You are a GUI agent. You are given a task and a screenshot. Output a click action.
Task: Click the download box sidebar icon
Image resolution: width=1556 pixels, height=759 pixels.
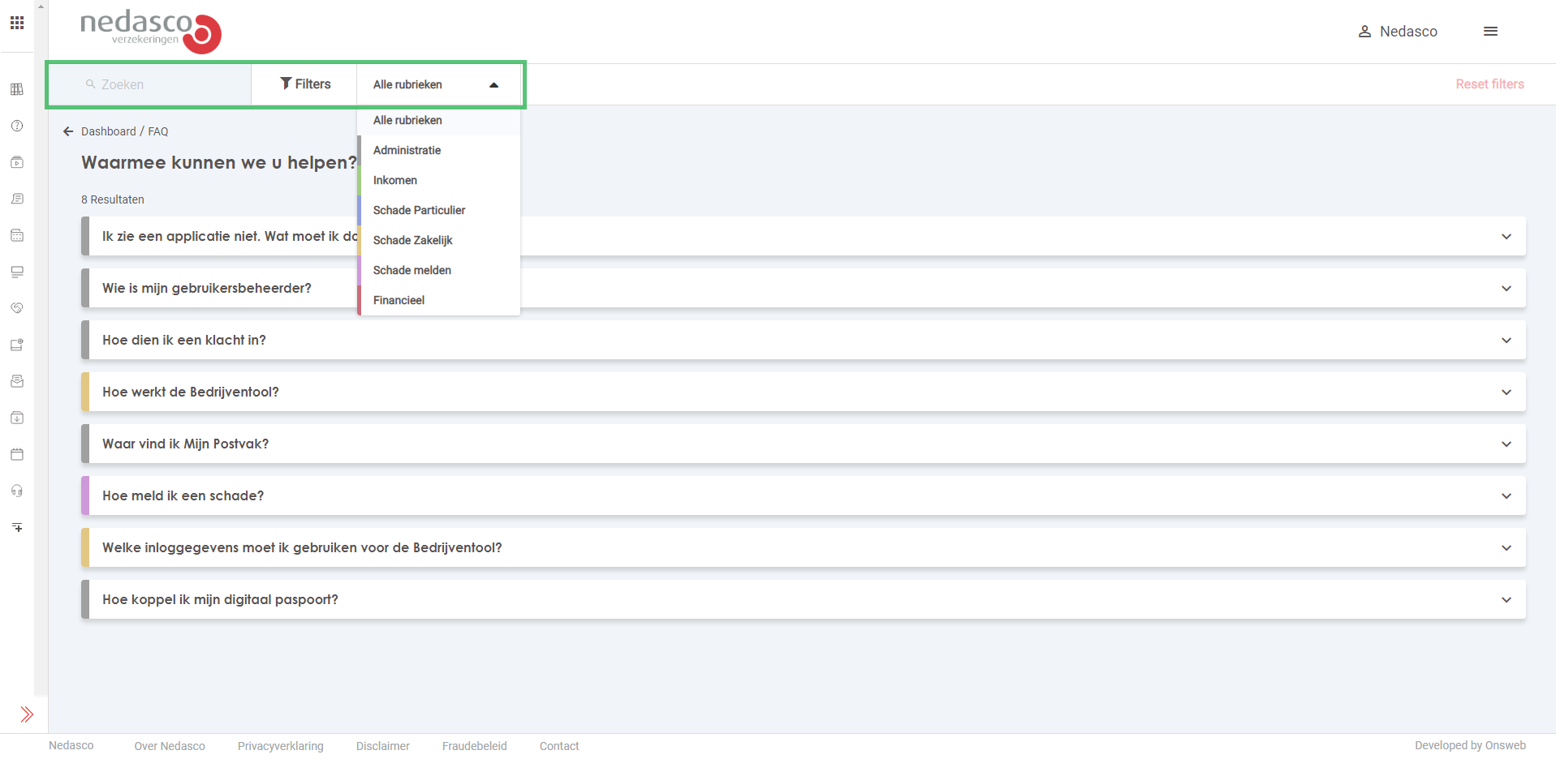pos(17,418)
